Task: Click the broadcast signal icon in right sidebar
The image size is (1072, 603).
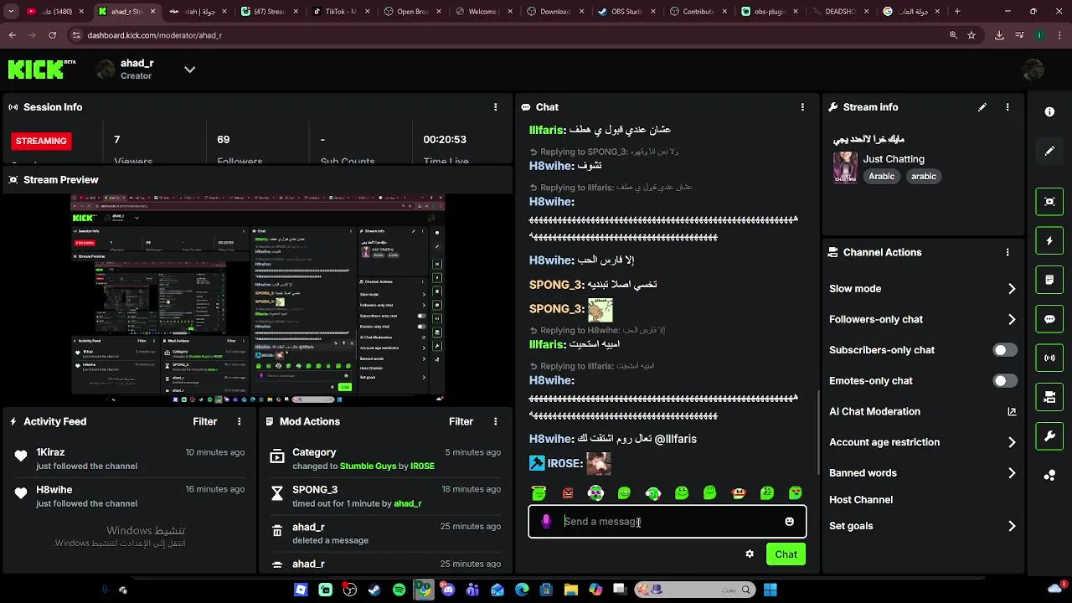Action: pyautogui.click(x=1049, y=358)
